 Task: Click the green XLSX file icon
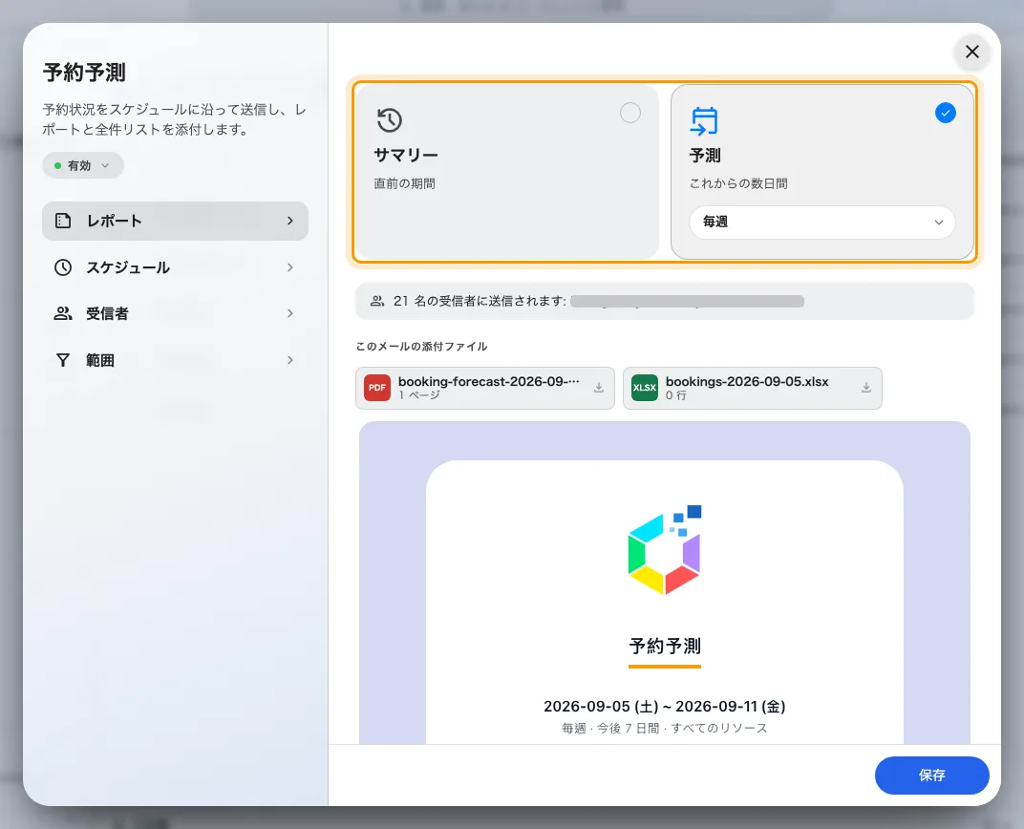tap(645, 388)
